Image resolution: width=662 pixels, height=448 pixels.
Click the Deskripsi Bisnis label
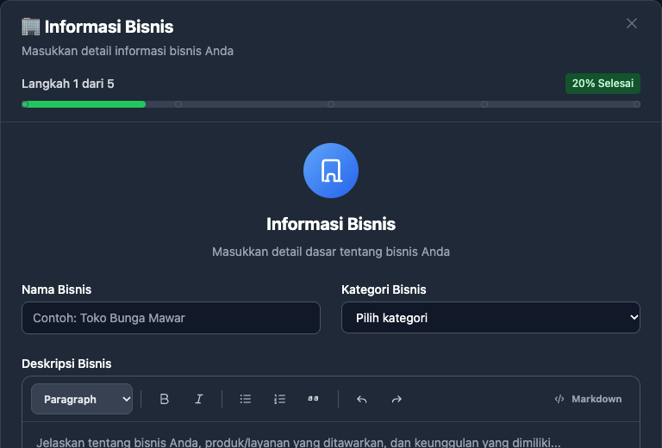(66, 364)
